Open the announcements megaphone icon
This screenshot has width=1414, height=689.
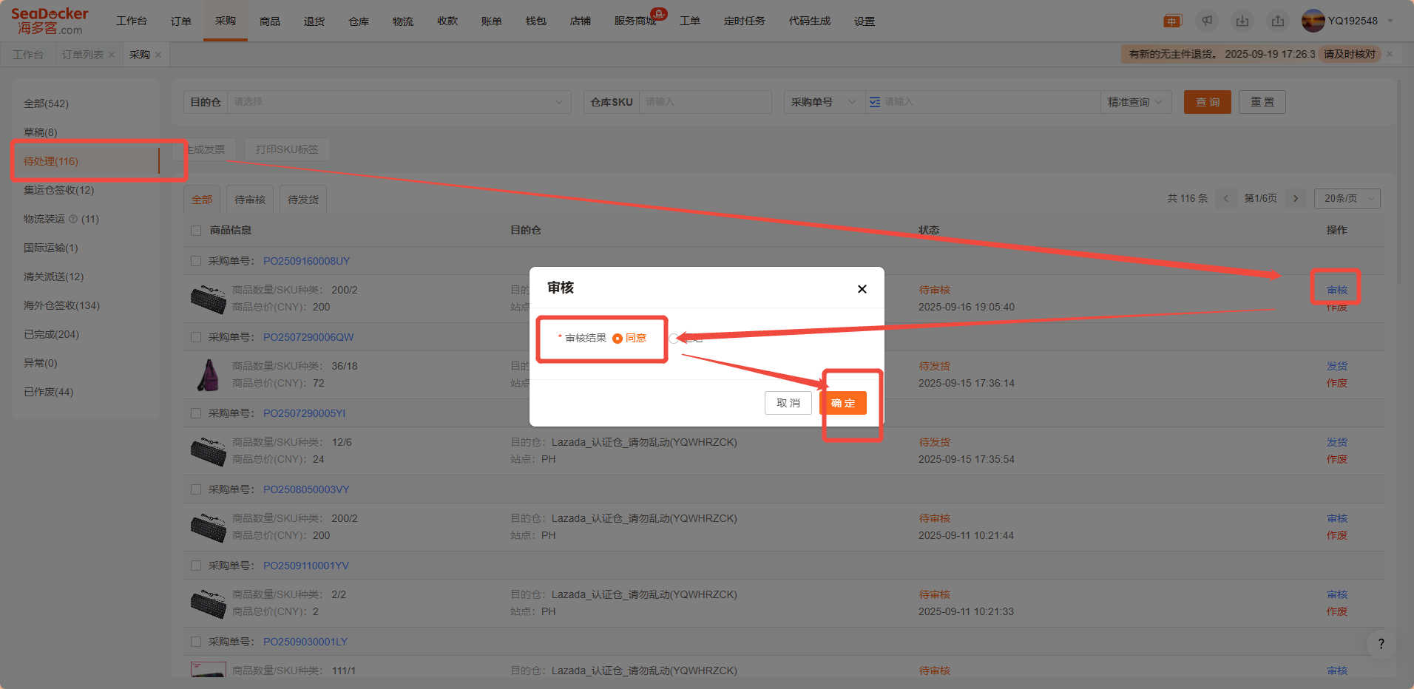(1207, 21)
